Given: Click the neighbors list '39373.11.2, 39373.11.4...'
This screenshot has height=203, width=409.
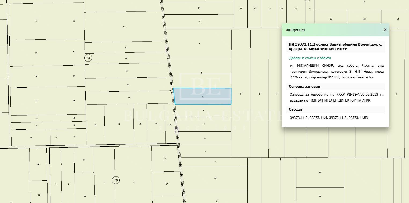Looking at the screenshot, I should (329, 118).
